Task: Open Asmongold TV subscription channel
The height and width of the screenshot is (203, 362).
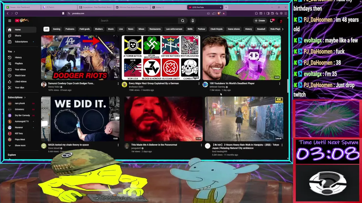Action: pos(21,122)
